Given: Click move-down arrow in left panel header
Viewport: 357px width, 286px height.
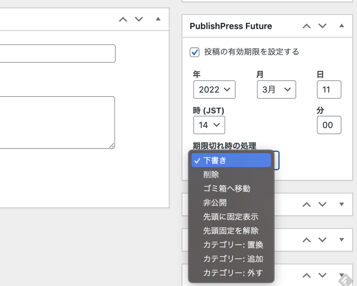Looking at the screenshot, I should [139, 19].
